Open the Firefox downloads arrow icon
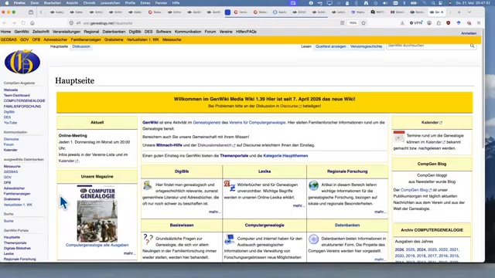Screen dimensions: 495x278 click(402, 23)
